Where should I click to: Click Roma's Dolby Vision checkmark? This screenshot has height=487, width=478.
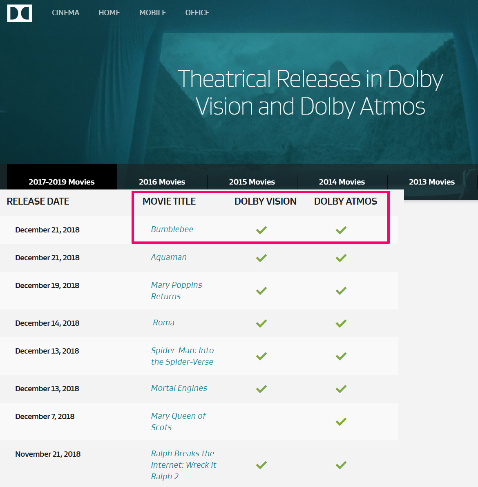[x=261, y=324]
